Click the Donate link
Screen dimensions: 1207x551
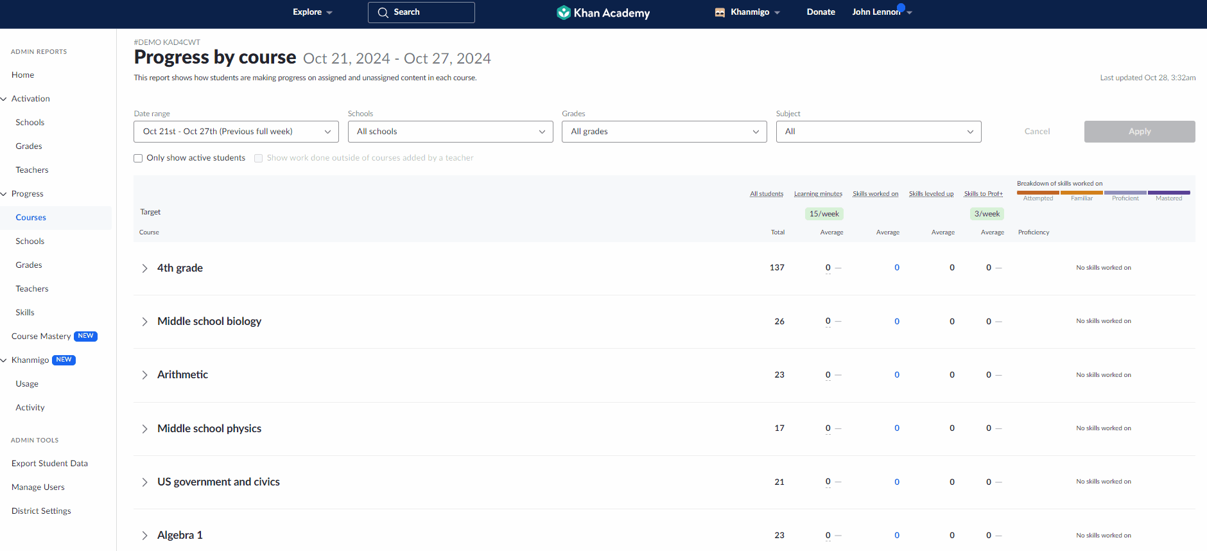[x=821, y=12]
